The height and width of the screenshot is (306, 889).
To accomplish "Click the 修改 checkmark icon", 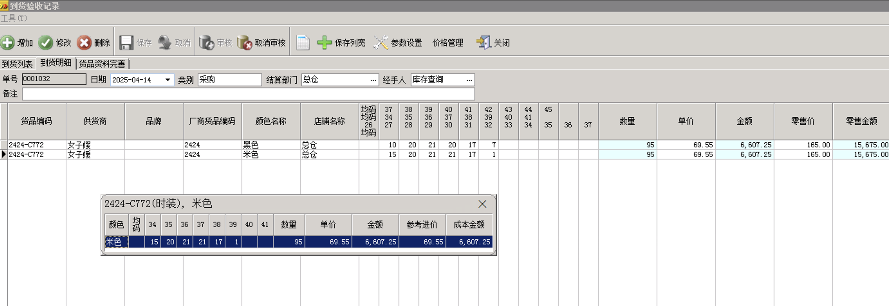I will click(x=45, y=43).
